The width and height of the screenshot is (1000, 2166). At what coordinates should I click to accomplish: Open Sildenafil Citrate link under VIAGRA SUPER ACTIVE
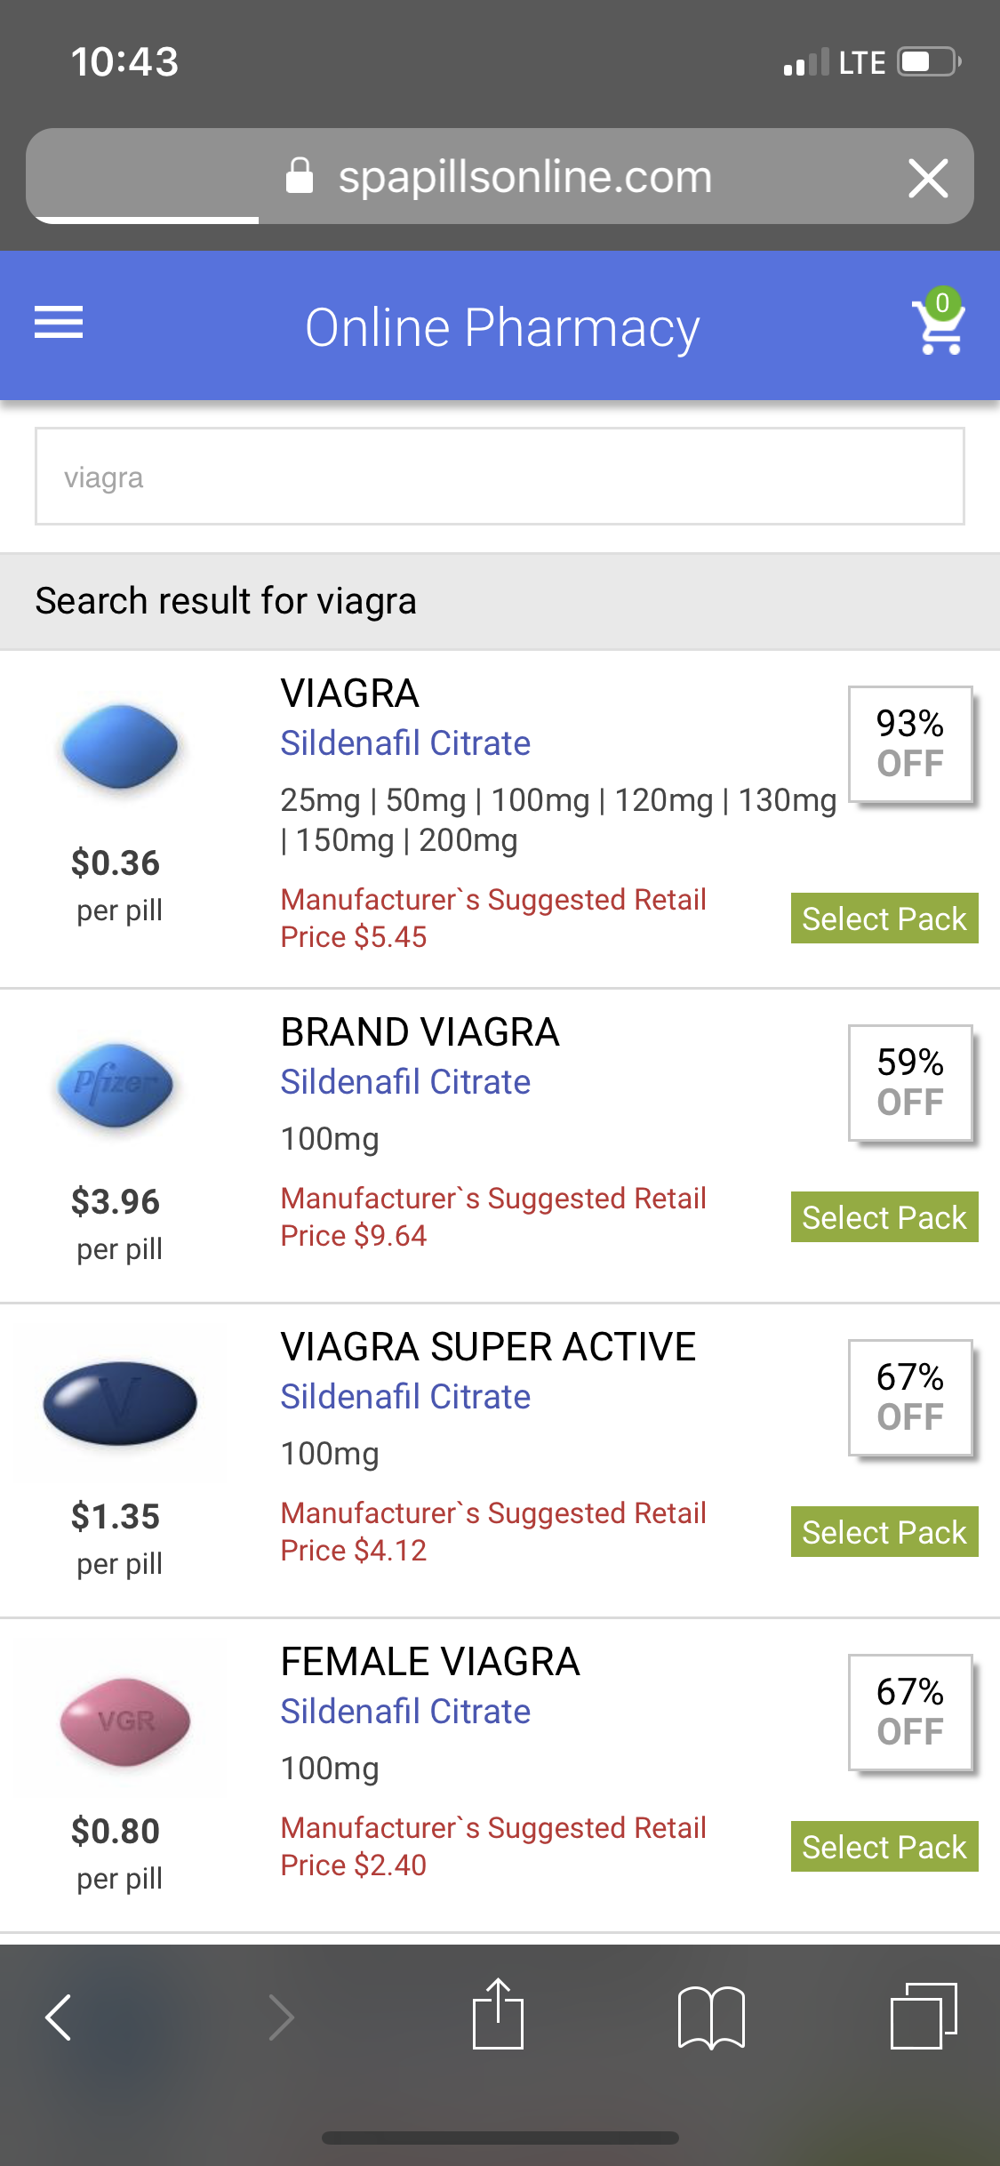405,1397
